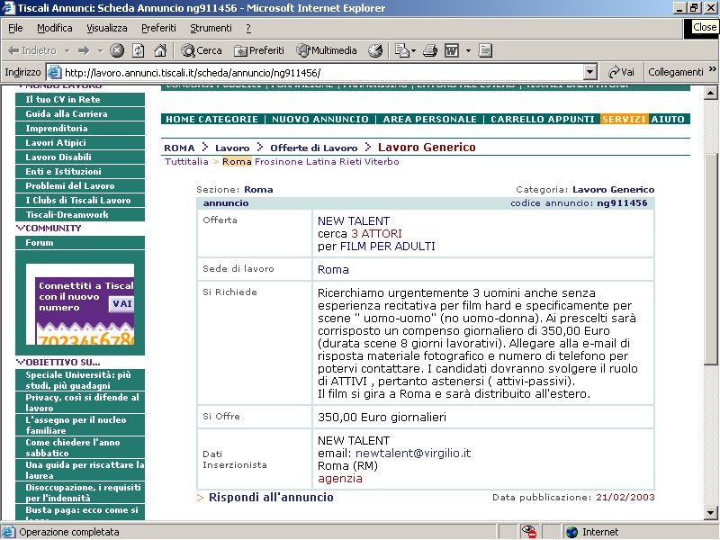Screen dimensions: 720x540
Task: Print the page using the printer icon
Action: [430, 50]
